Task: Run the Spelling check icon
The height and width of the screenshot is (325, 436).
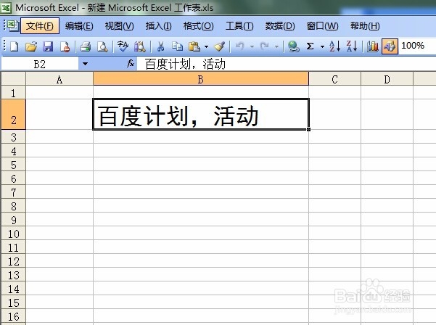Action: click(x=123, y=46)
